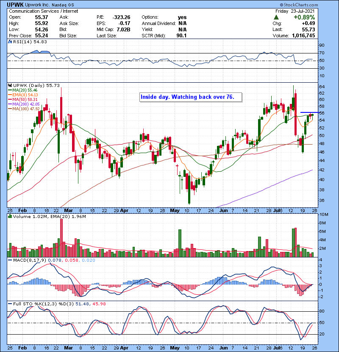Select the red MA(50) legend line swatch
This screenshot has width=339, height=352.
[10, 99]
